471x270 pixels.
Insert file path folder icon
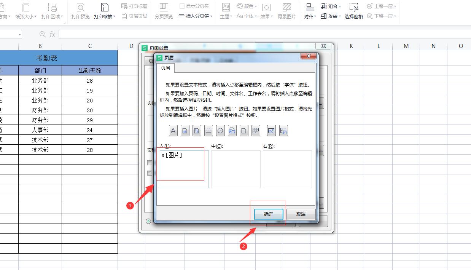click(232, 131)
